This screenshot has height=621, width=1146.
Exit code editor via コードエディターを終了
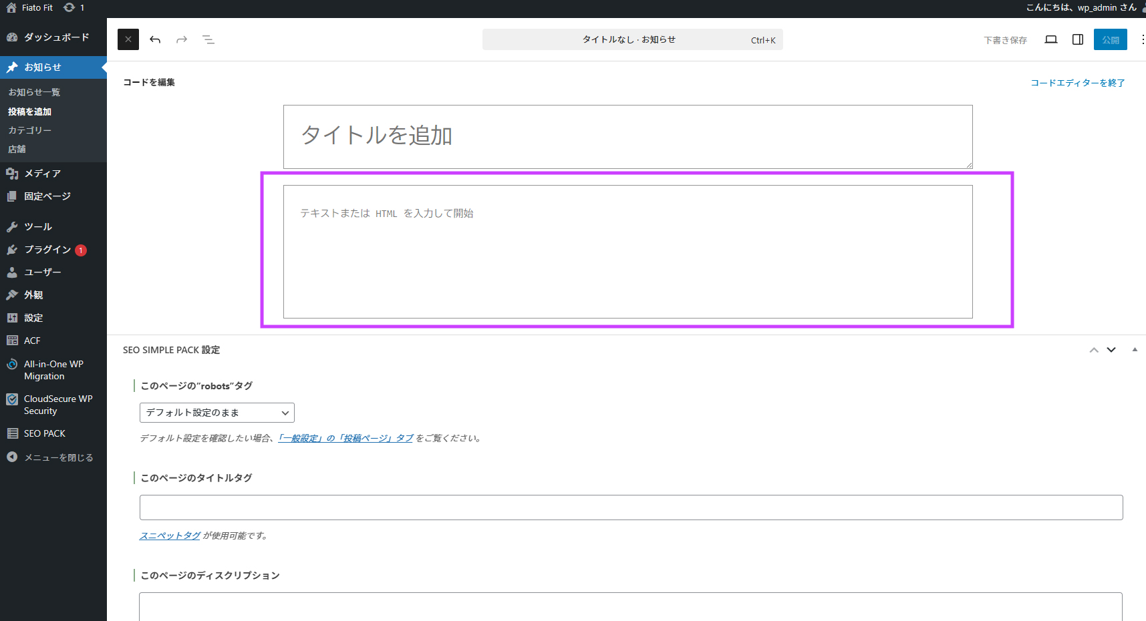(x=1077, y=83)
